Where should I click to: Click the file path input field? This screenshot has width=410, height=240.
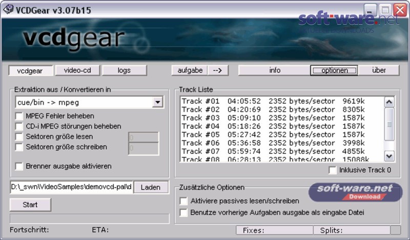pos(71,187)
